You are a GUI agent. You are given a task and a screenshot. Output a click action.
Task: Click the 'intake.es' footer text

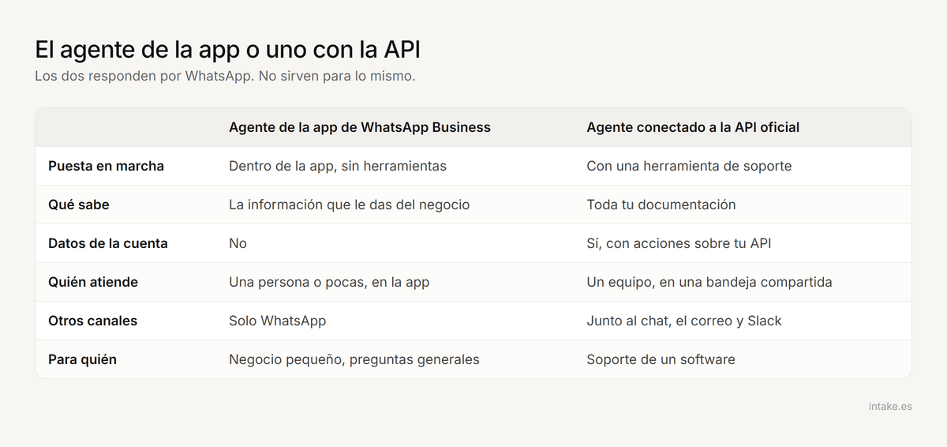889,406
